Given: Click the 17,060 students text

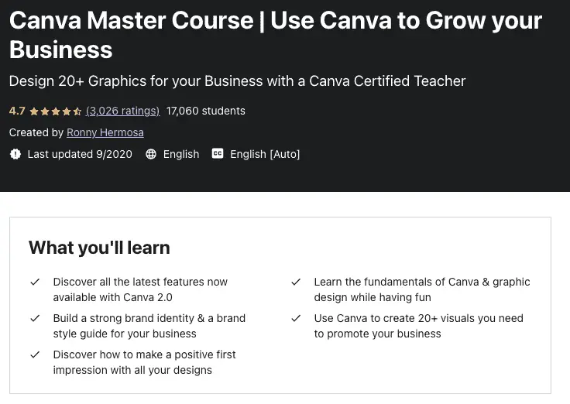Looking at the screenshot, I should pyautogui.click(x=206, y=111).
